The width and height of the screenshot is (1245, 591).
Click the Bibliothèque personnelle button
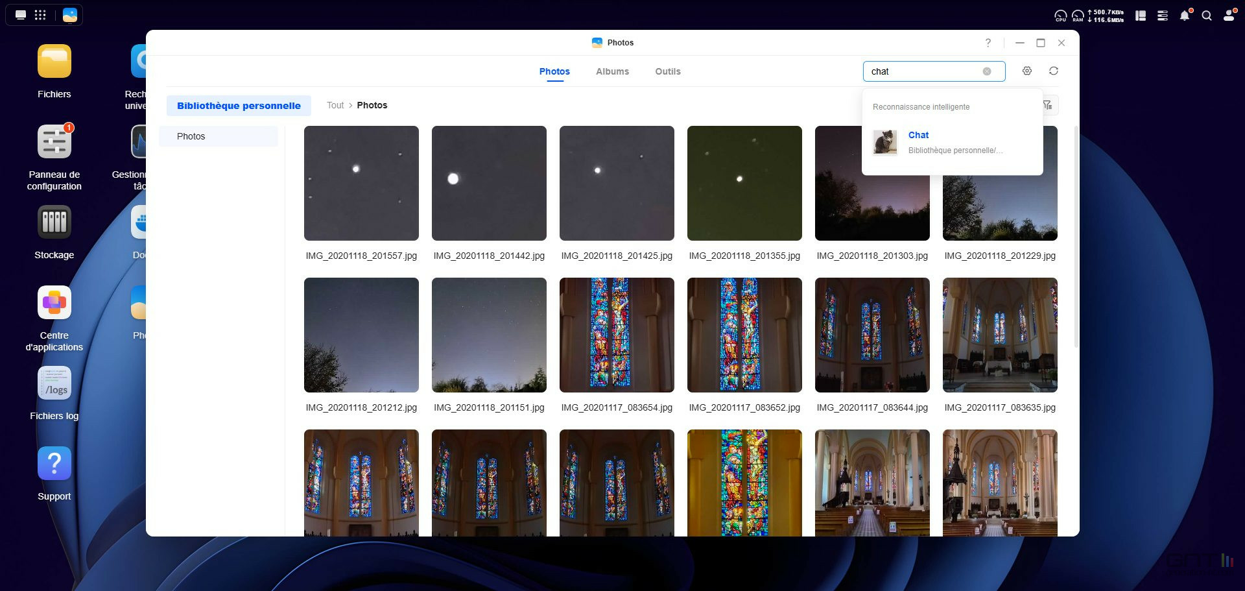pos(239,106)
